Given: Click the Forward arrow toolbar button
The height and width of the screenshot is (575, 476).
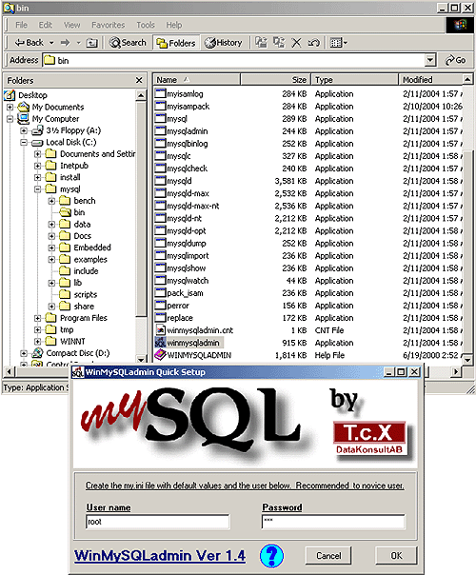Looking at the screenshot, I should click(x=66, y=43).
